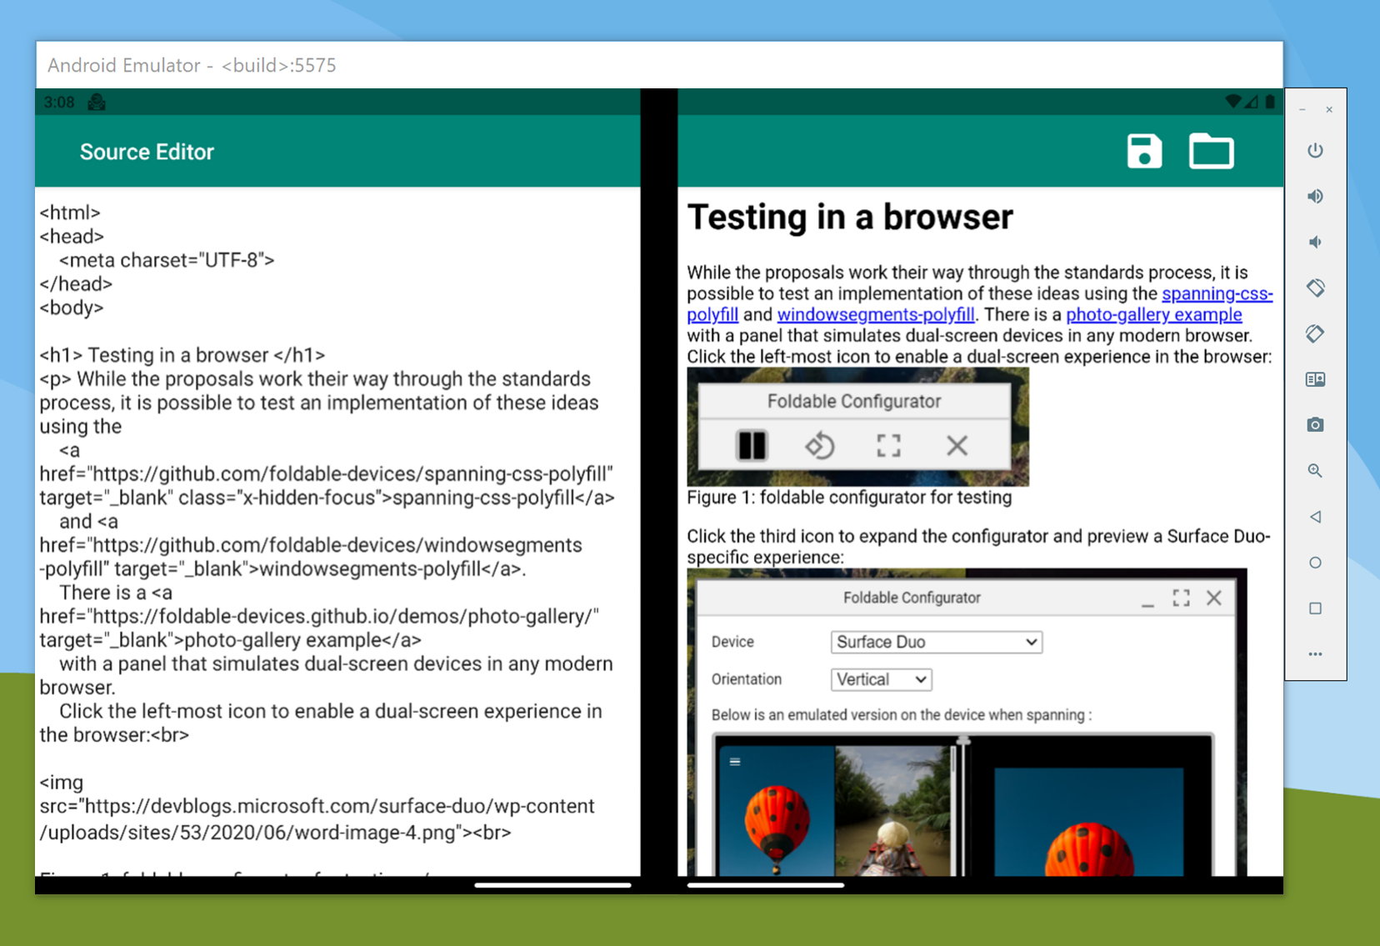Rotate the device left in emulator sidebar
1380x946 pixels.
pyautogui.click(x=1315, y=288)
